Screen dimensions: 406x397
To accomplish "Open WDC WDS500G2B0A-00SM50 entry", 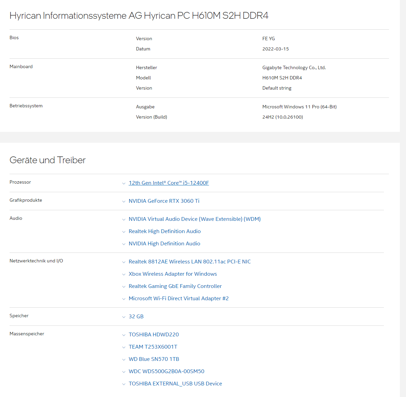I will click(x=166, y=371).
